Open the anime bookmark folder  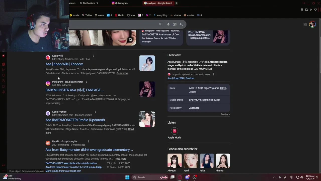[x=99, y=15]
